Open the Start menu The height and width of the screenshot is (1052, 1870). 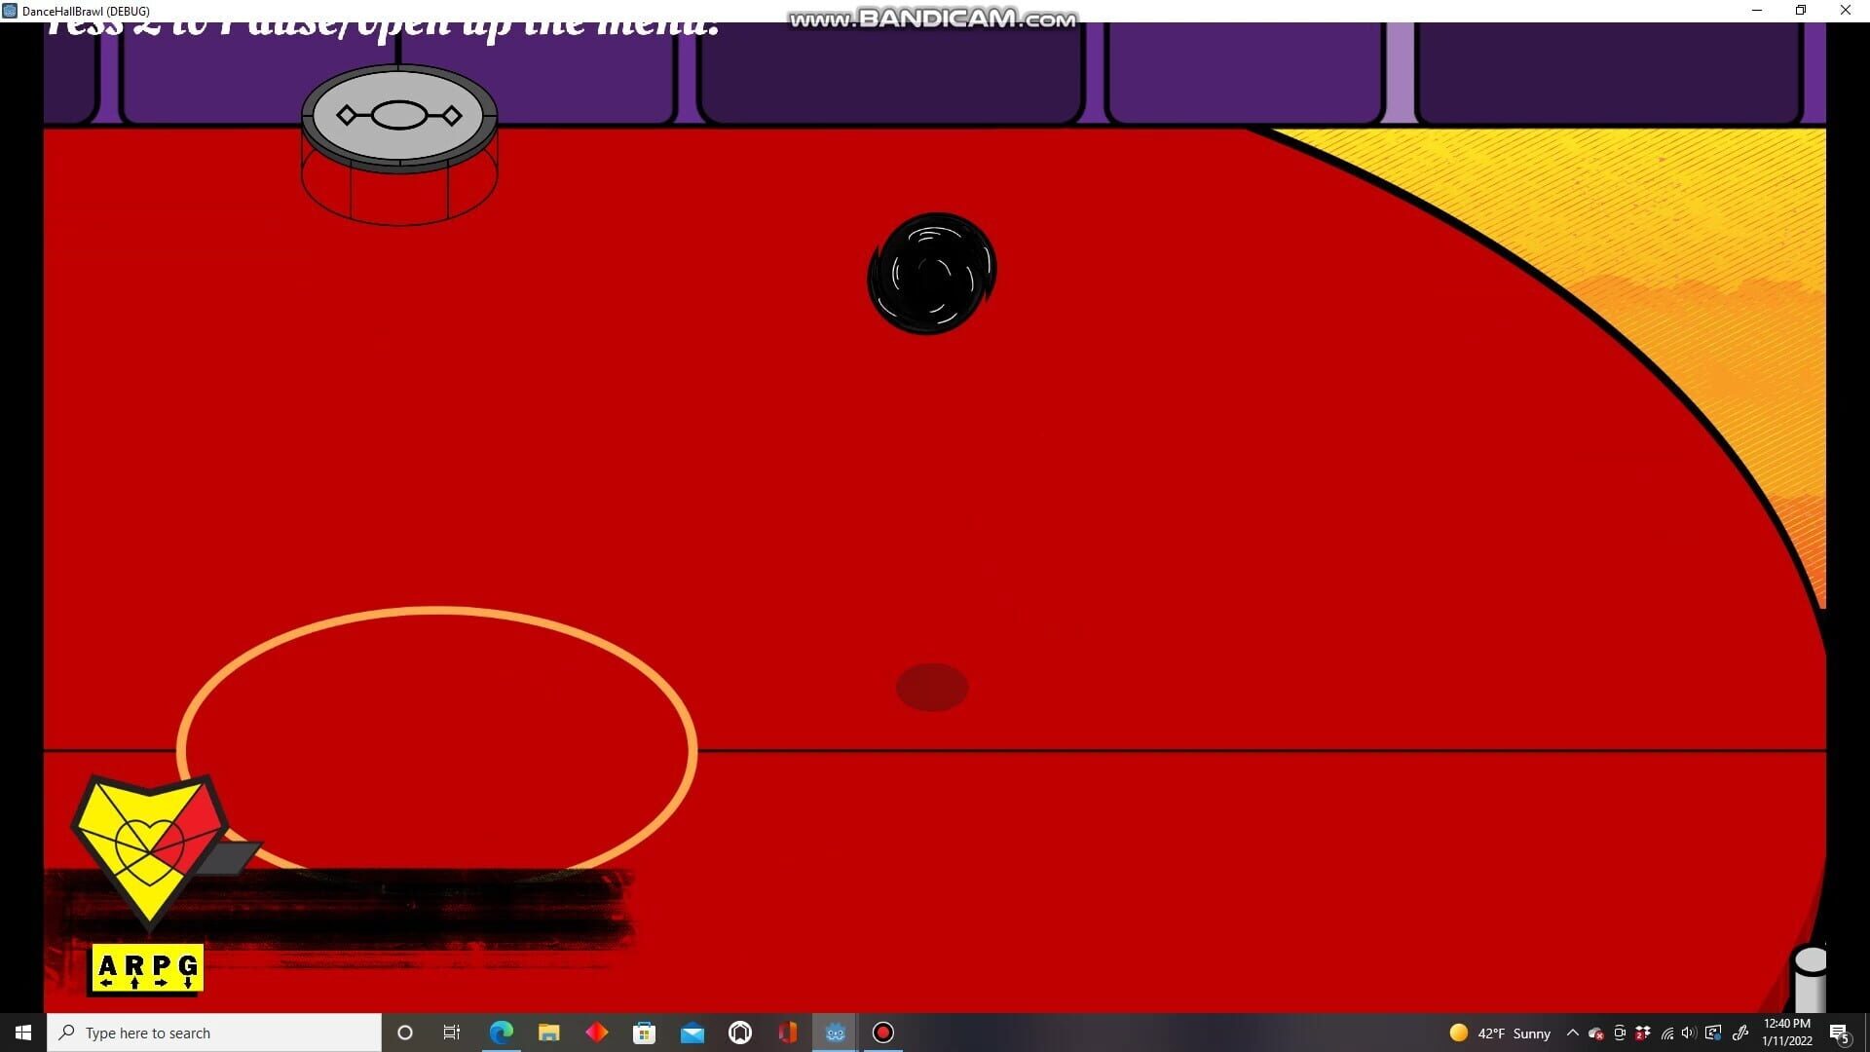point(21,1033)
